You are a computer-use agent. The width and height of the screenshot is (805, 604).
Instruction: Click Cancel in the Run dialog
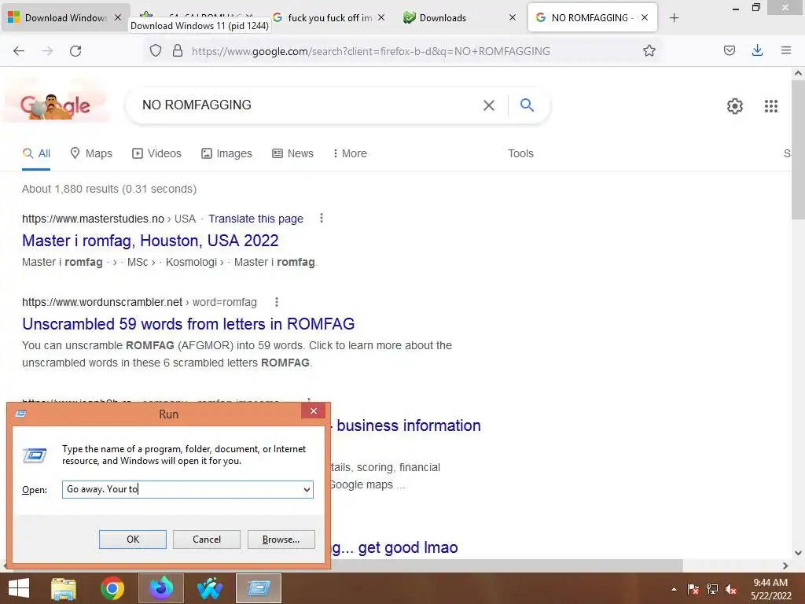click(x=207, y=540)
